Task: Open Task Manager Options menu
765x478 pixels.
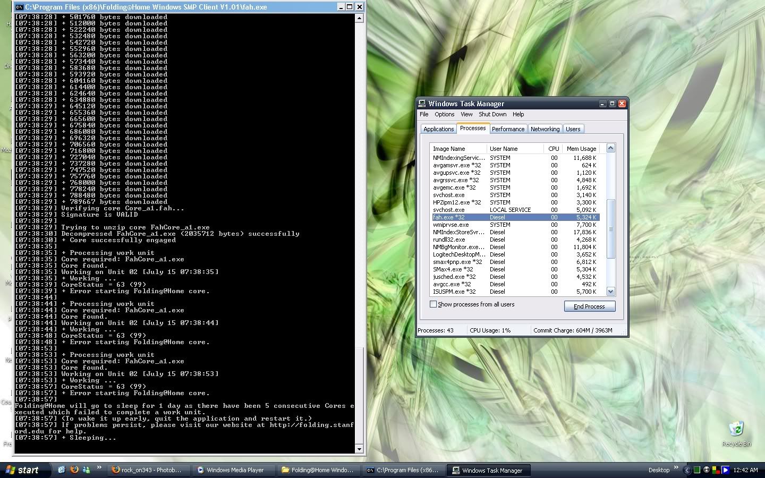Action: (444, 114)
